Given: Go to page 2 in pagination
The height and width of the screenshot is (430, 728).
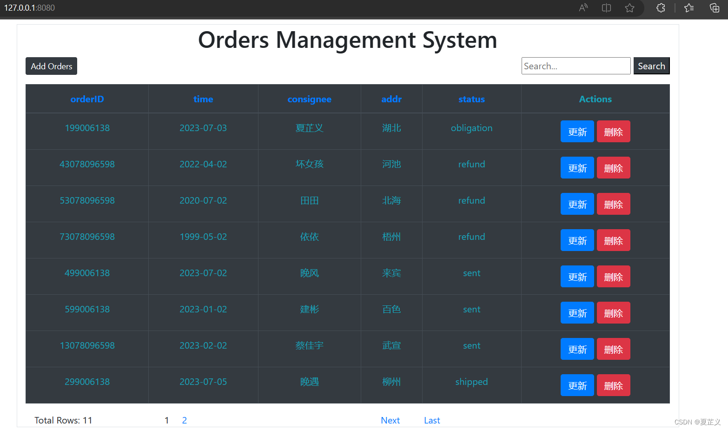Looking at the screenshot, I should point(185,420).
